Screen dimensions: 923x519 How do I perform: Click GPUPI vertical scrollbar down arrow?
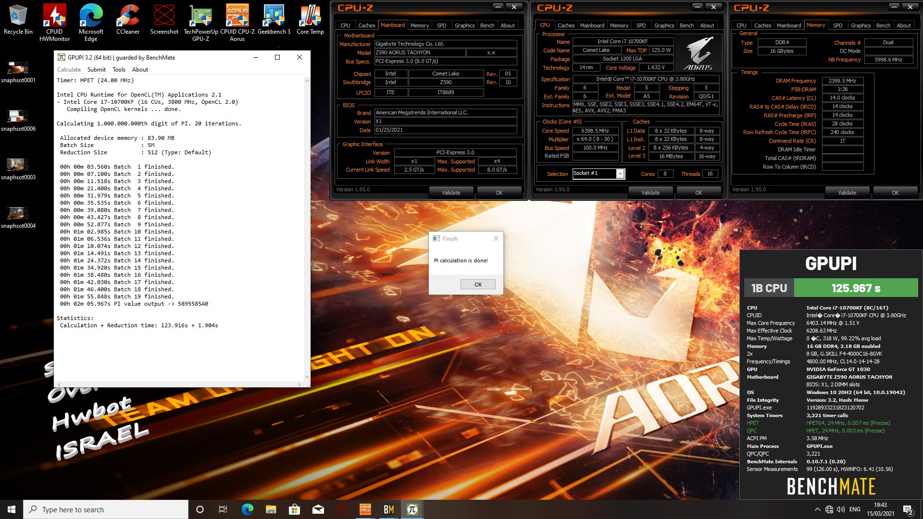click(307, 377)
